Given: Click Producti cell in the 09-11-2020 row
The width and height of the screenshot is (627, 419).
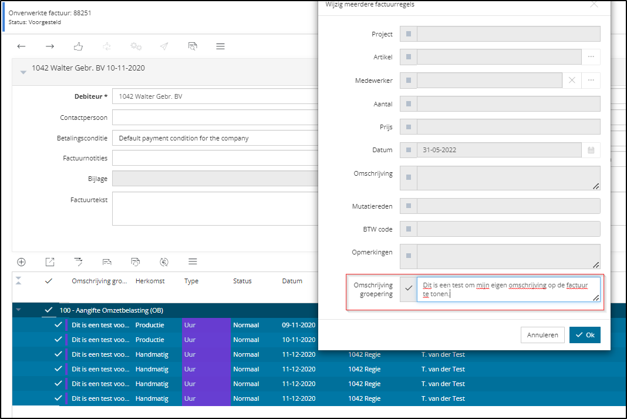Looking at the screenshot, I should click(x=150, y=325).
